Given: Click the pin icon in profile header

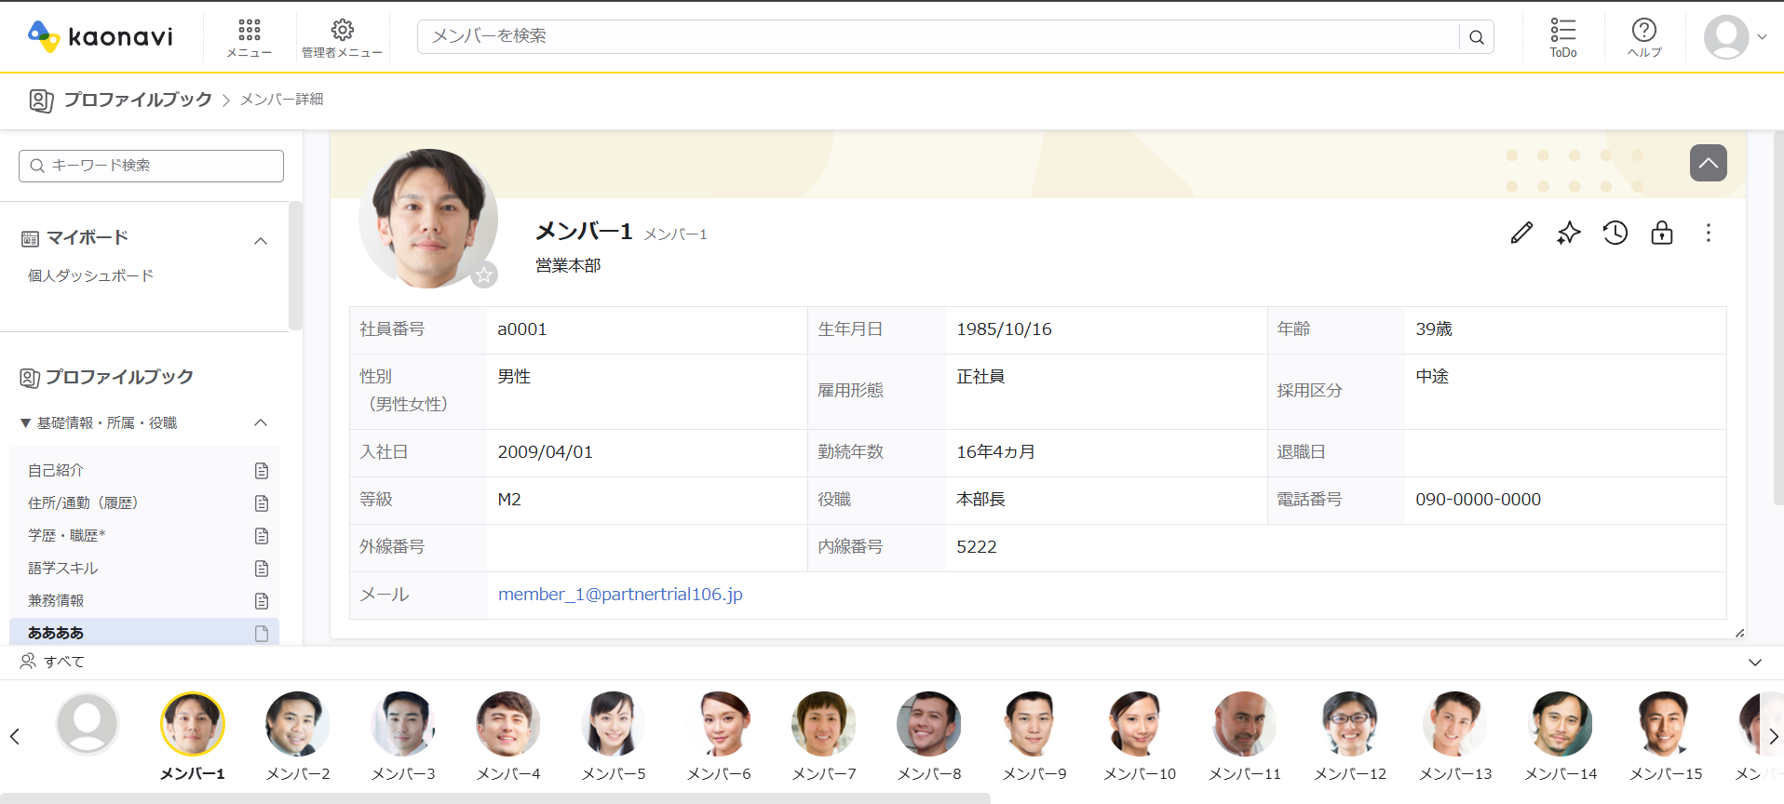Looking at the screenshot, I should [x=1568, y=233].
